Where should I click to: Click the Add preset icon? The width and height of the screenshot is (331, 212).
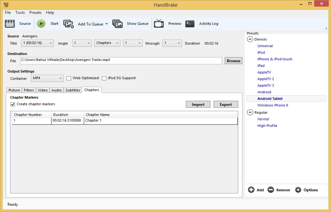click(251, 190)
